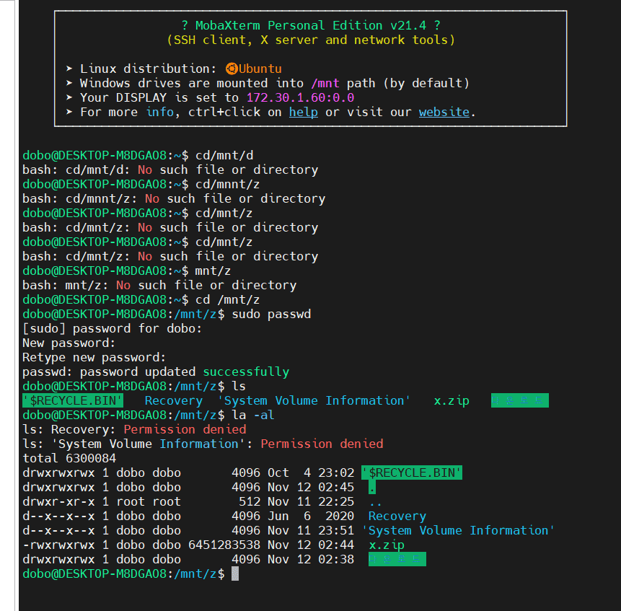Screen dimensions: 621x611
Task: Click the file size "6451283538"
Action: (224, 545)
